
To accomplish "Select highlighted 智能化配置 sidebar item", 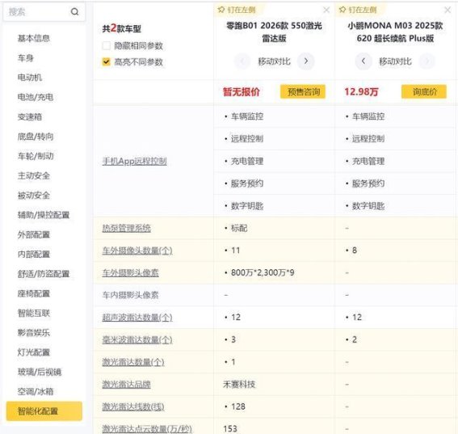I will pos(44,411).
